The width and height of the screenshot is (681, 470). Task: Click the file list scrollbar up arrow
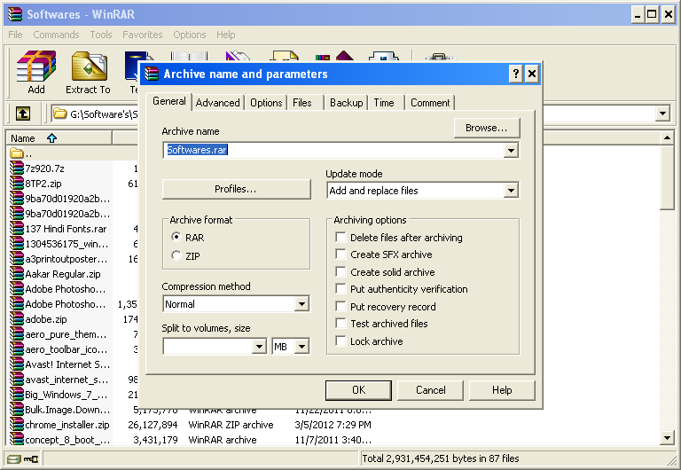pyautogui.click(x=667, y=138)
